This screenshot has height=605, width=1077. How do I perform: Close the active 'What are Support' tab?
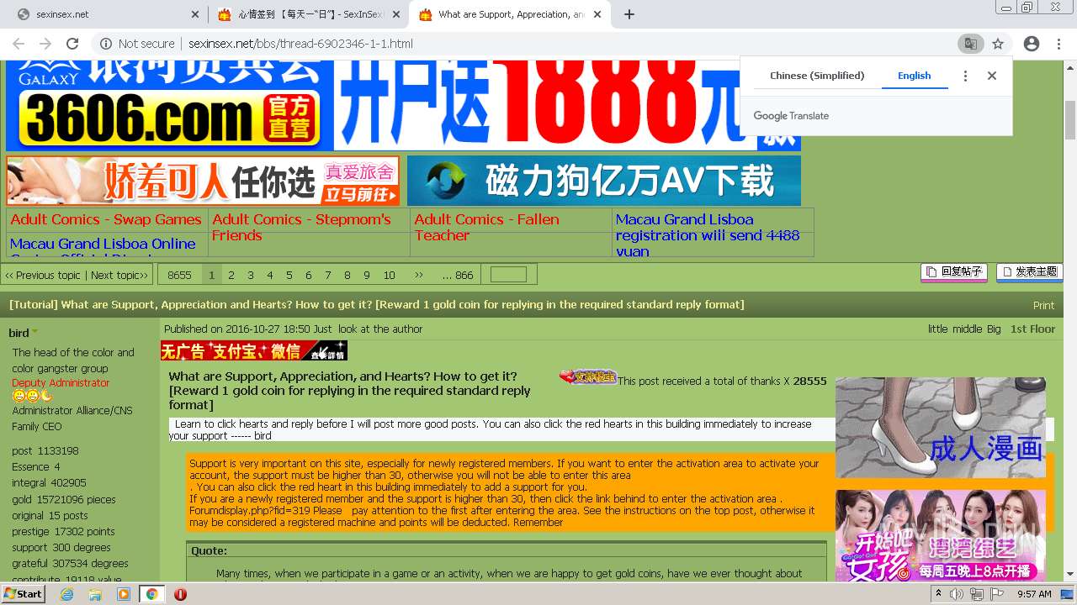pos(598,14)
